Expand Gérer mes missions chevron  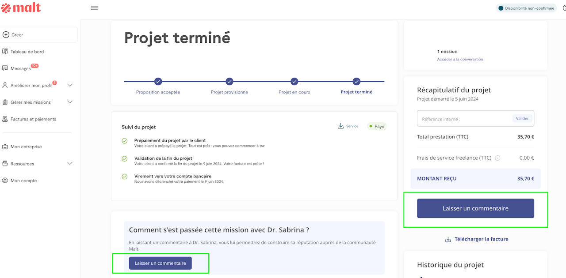point(69,102)
